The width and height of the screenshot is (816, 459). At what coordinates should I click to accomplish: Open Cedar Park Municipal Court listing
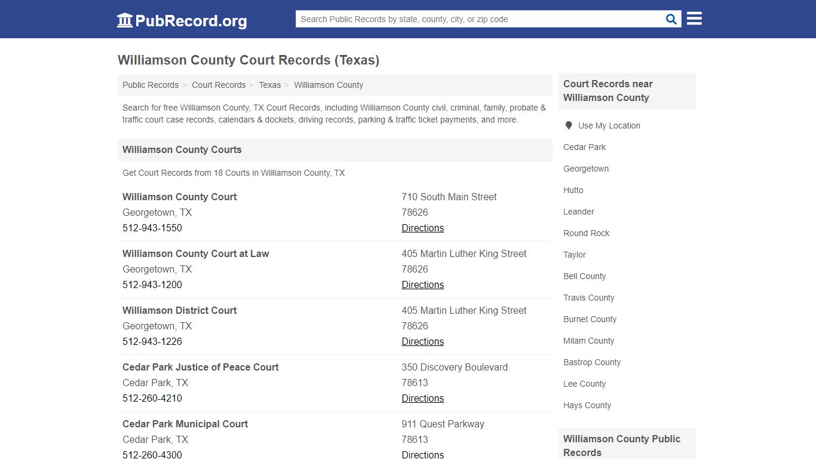pyautogui.click(x=185, y=424)
